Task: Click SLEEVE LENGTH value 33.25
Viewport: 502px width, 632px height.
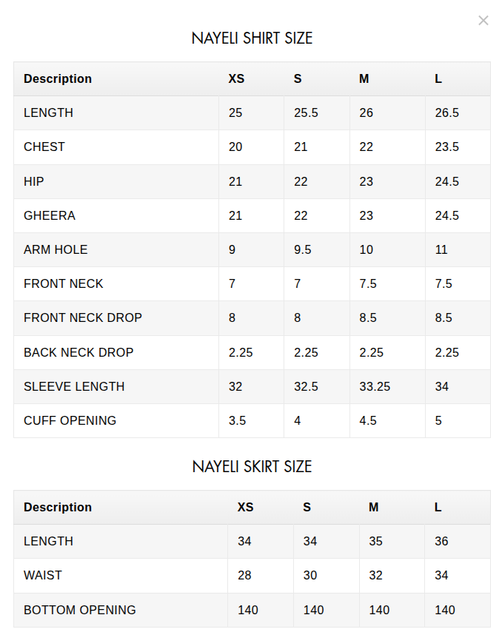Action: click(375, 386)
